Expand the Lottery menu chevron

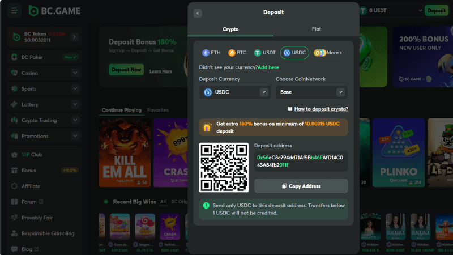[x=75, y=104]
